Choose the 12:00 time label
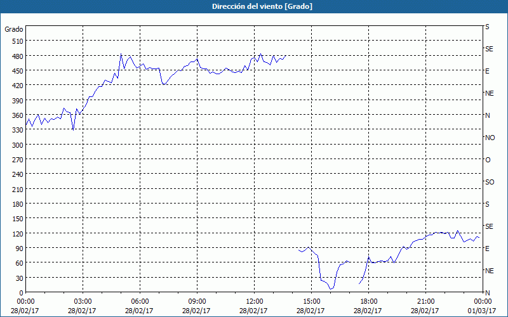508x317 pixels. pyautogui.click(x=255, y=302)
